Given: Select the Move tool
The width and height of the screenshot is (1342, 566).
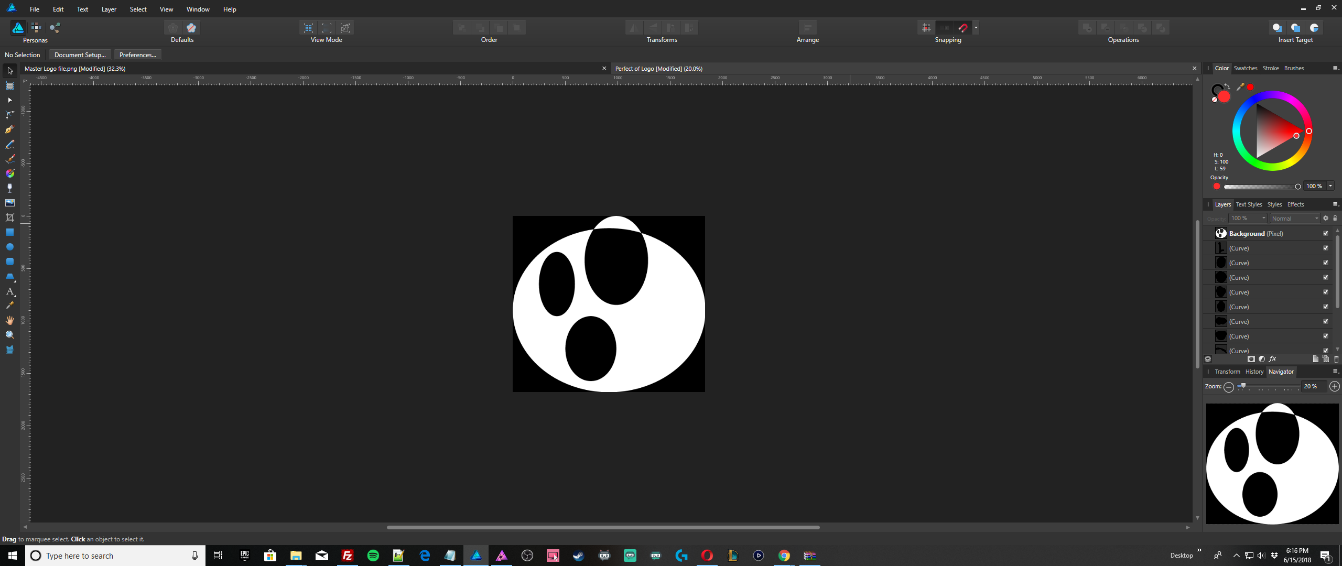Looking at the screenshot, I should point(10,71).
